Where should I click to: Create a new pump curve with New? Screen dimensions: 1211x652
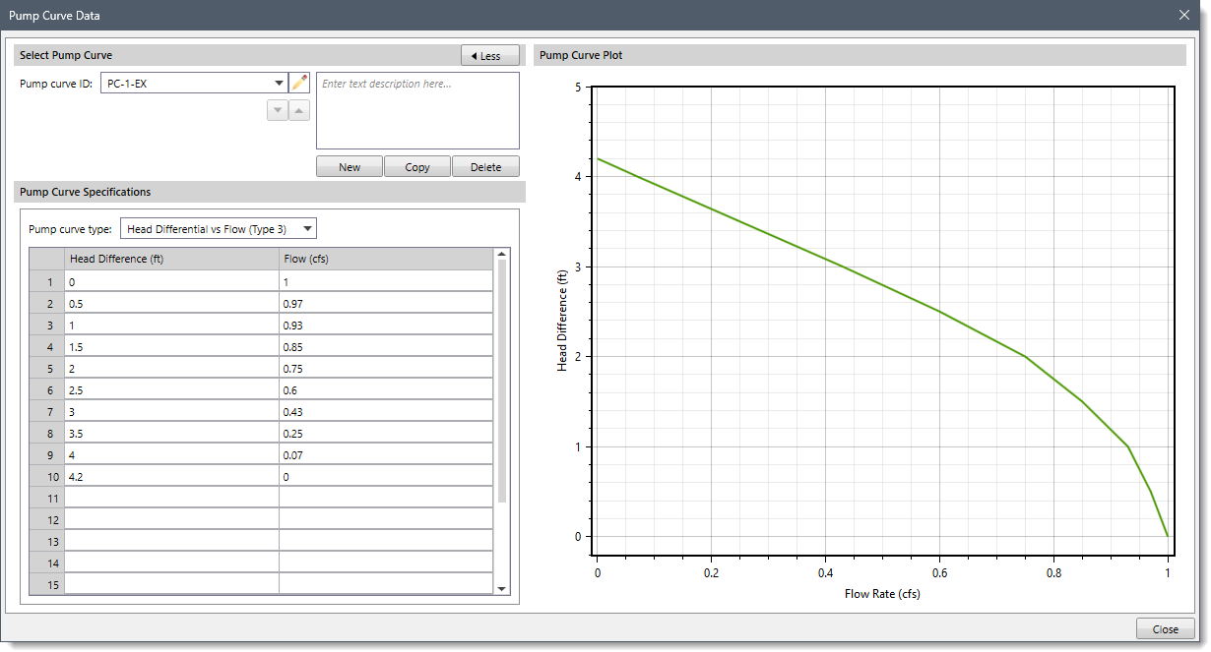pos(349,165)
